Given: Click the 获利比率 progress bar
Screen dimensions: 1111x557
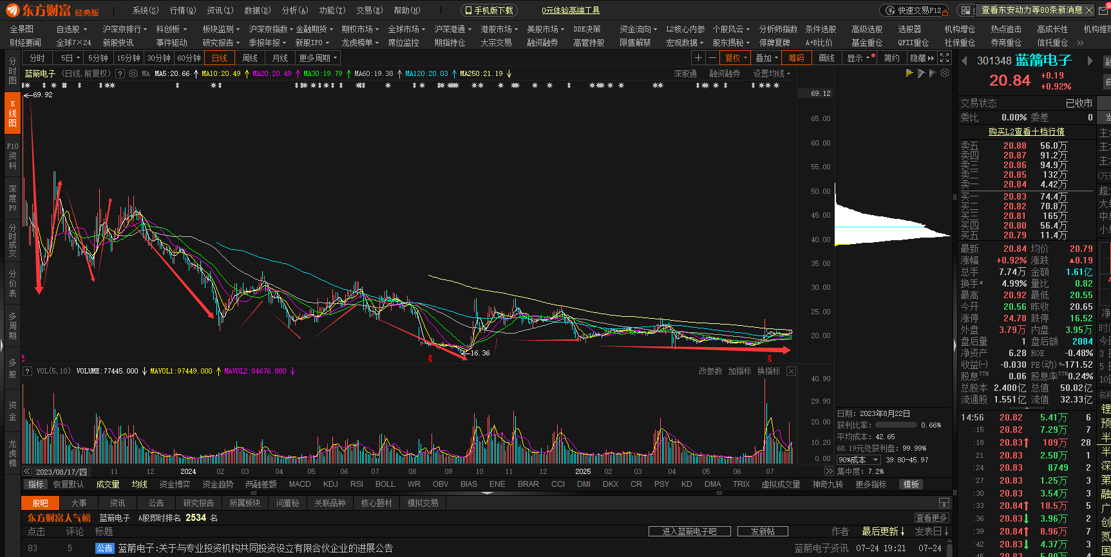Looking at the screenshot, I should (x=896, y=425).
